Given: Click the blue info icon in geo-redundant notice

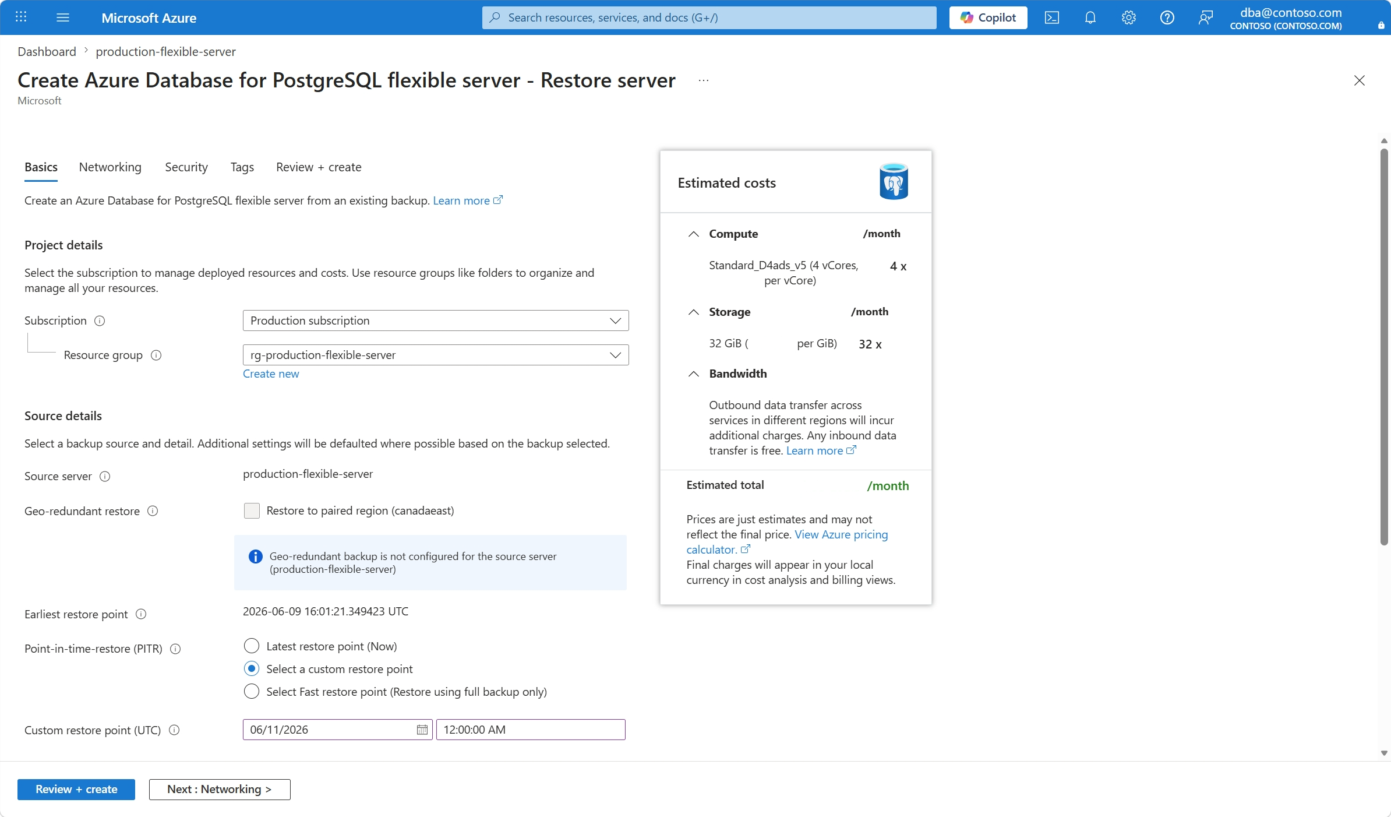Looking at the screenshot, I should (255, 557).
